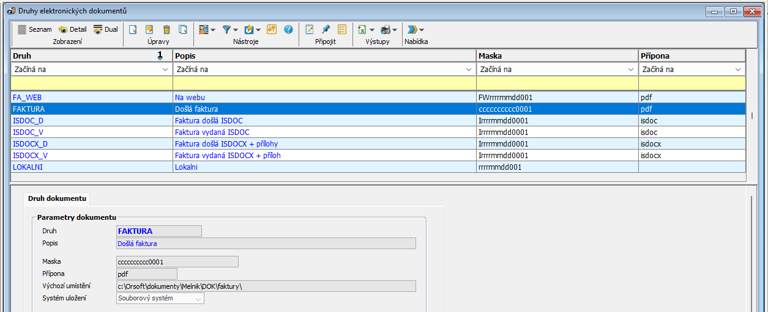Expand the Systém uložení combo box
Image resolution: width=768 pixels, height=312 pixels.
198,299
